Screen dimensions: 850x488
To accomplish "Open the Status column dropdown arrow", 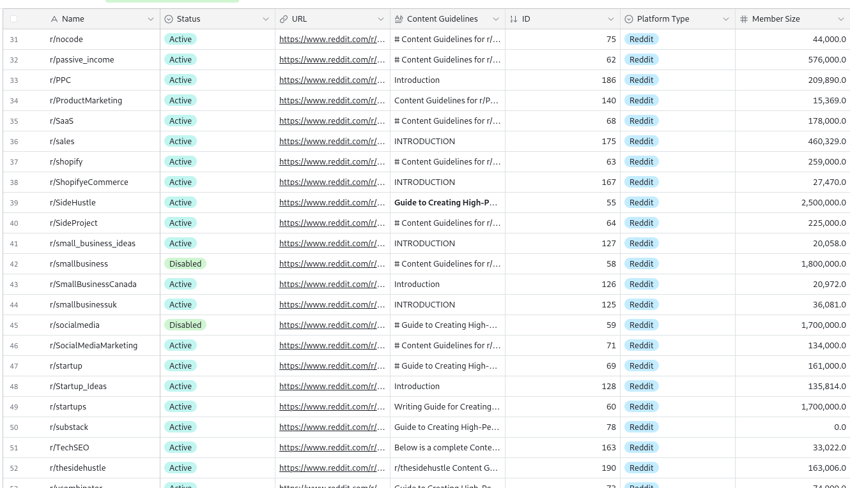I will pos(266,19).
